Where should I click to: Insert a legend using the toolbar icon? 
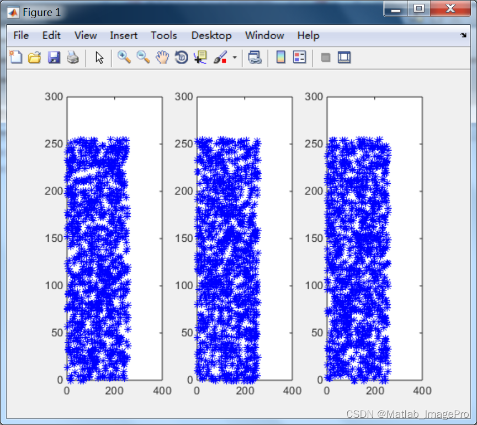tap(299, 57)
